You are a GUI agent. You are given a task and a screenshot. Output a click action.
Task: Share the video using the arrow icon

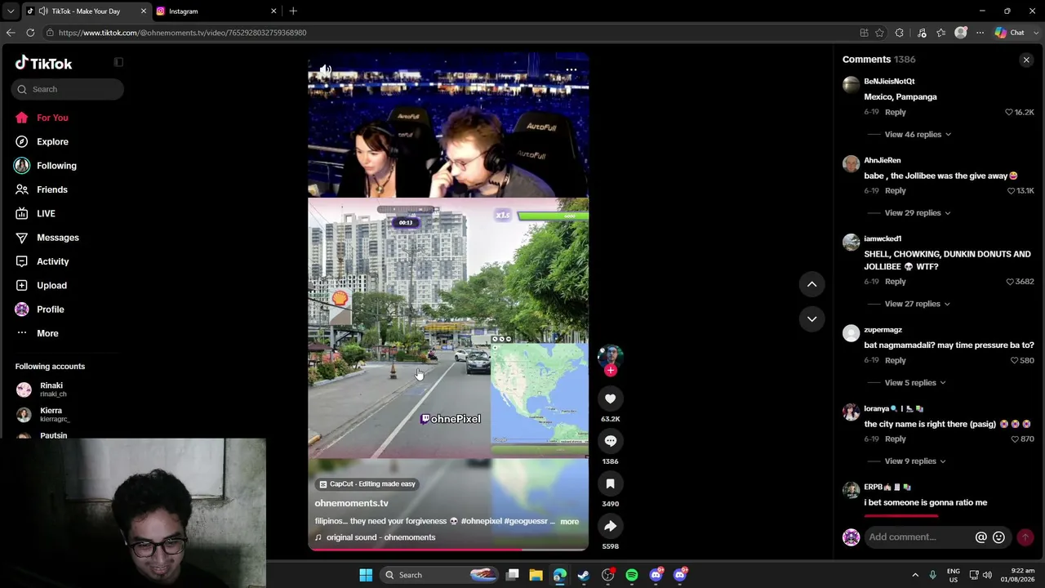point(610,526)
